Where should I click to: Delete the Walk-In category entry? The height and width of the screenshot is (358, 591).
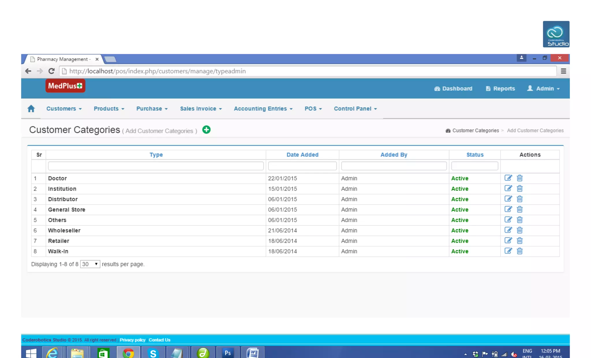pos(519,251)
